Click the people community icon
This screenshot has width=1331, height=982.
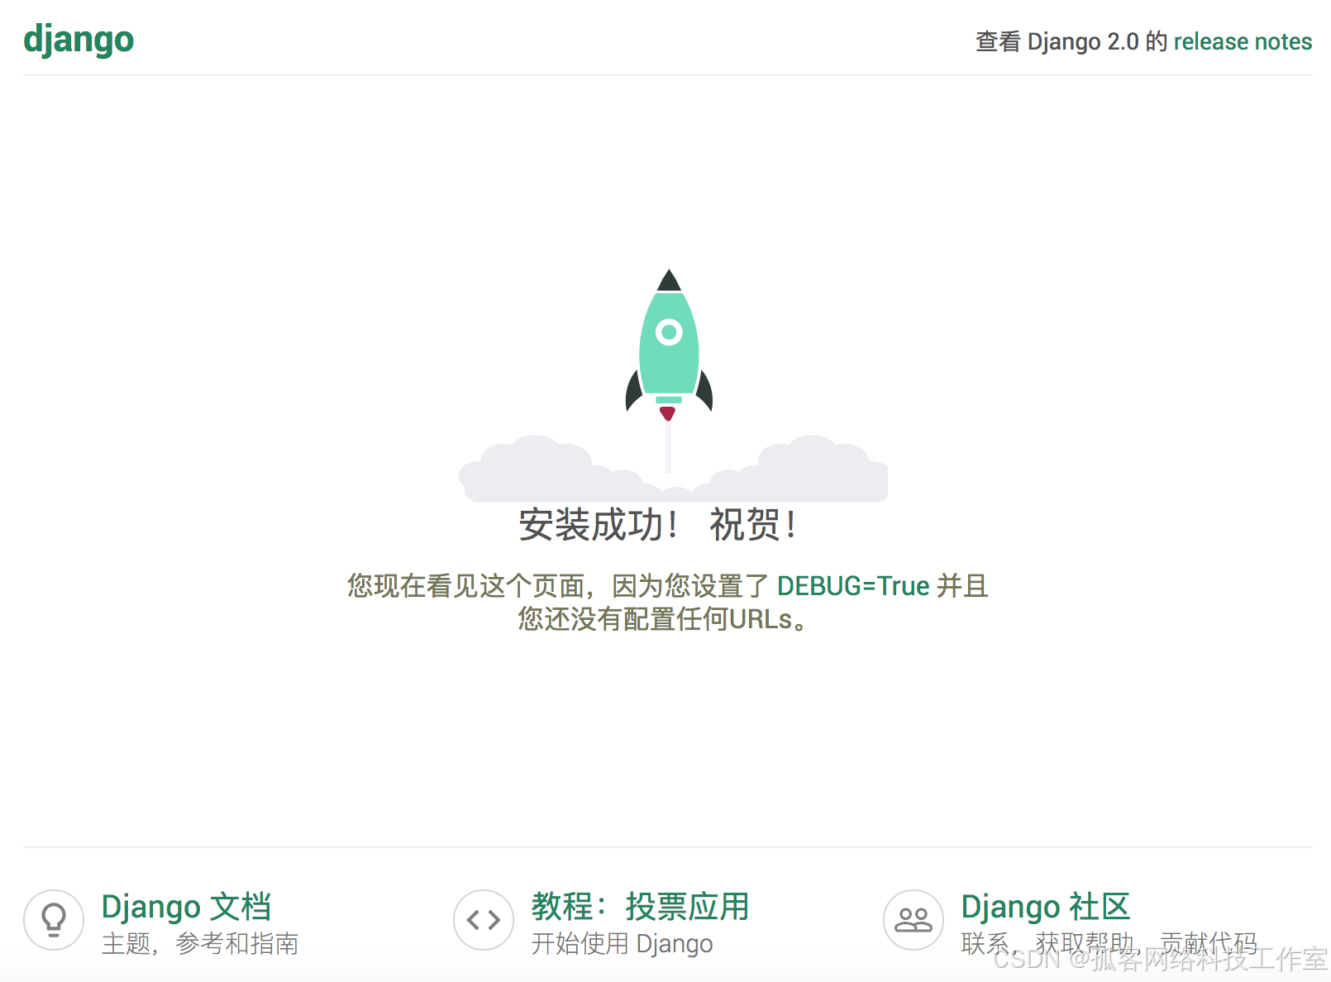tap(914, 920)
